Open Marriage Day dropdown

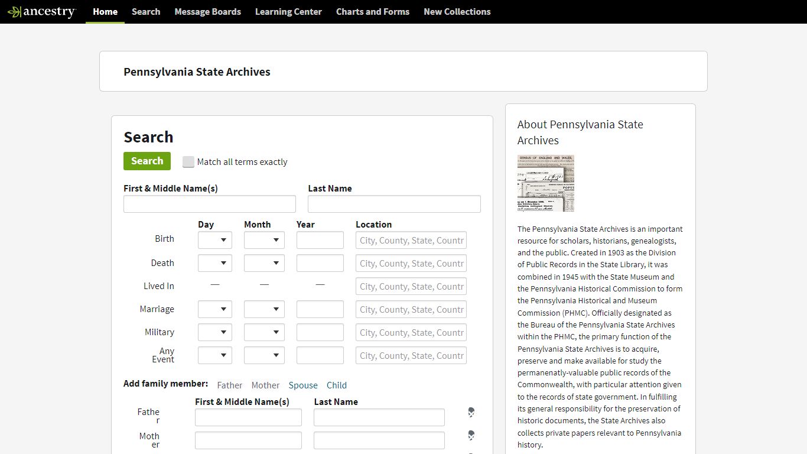[x=215, y=309]
